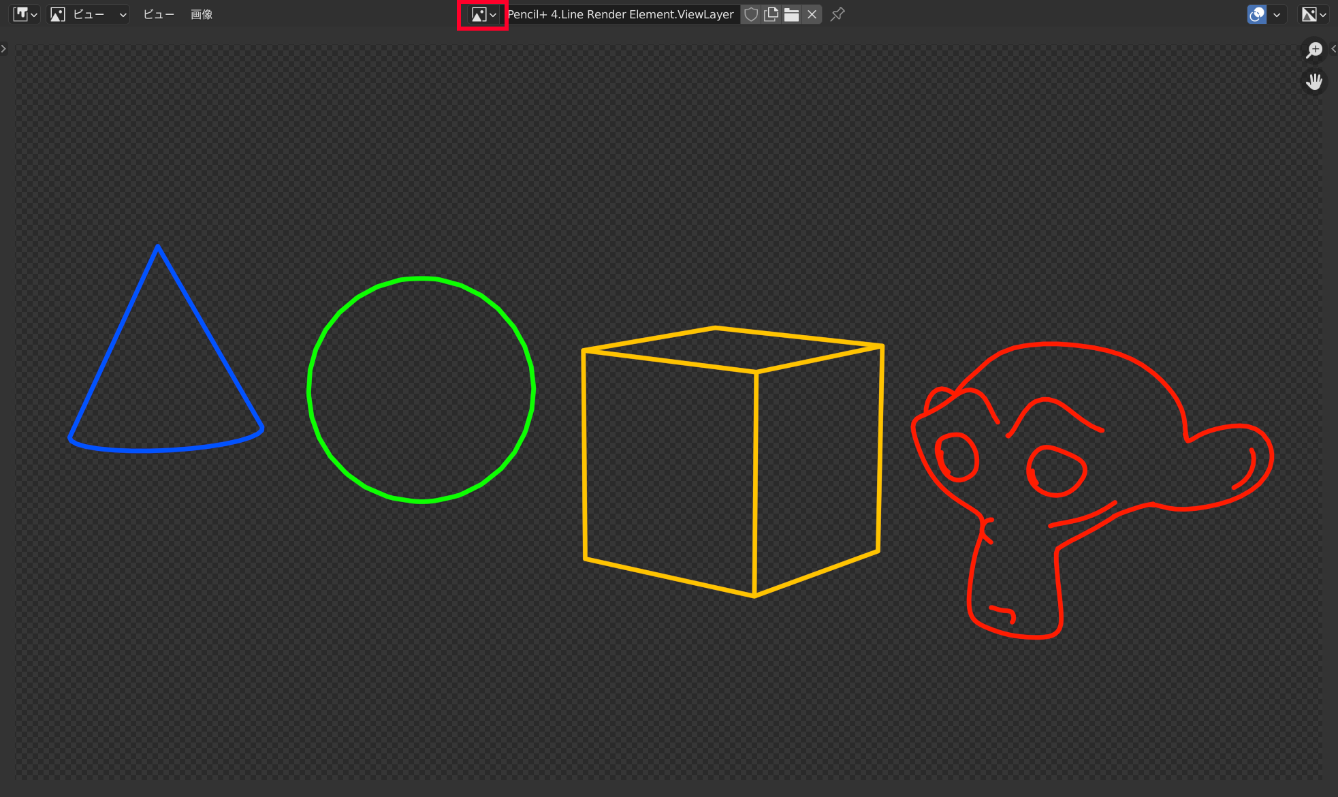
Task: Open the ビュー mode dropdown
Action: tap(89, 14)
